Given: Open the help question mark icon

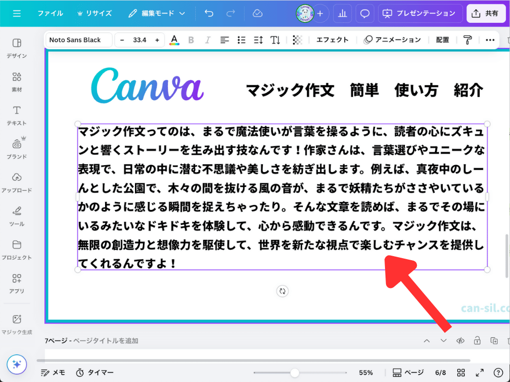Looking at the screenshot, I should click(498, 373).
